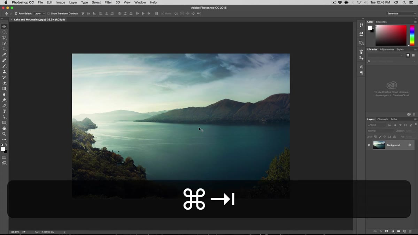Open the Normal blend mode dropdown
Screen dimensions: 418x235
pyautogui.click(x=380, y=131)
